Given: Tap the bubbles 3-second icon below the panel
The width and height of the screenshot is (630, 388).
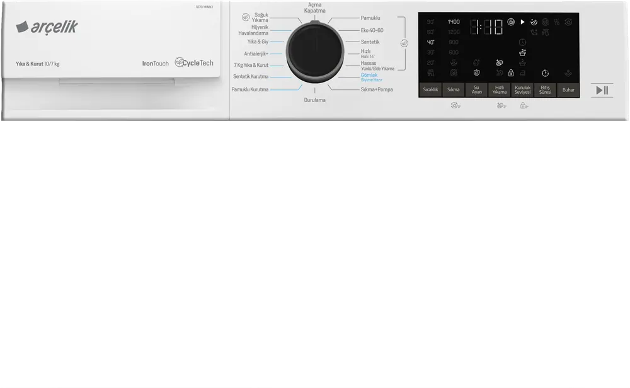Looking at the screenshot, I should [x=501, y=106].
